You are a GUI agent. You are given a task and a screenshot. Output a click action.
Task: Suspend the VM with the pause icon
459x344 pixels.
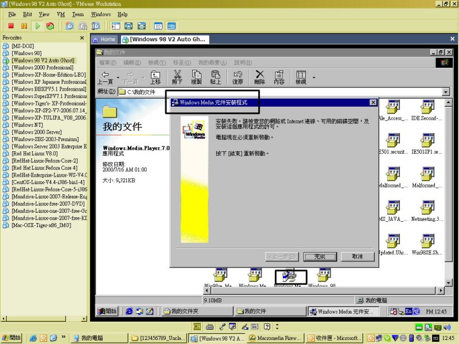click(x=24, y=26)
